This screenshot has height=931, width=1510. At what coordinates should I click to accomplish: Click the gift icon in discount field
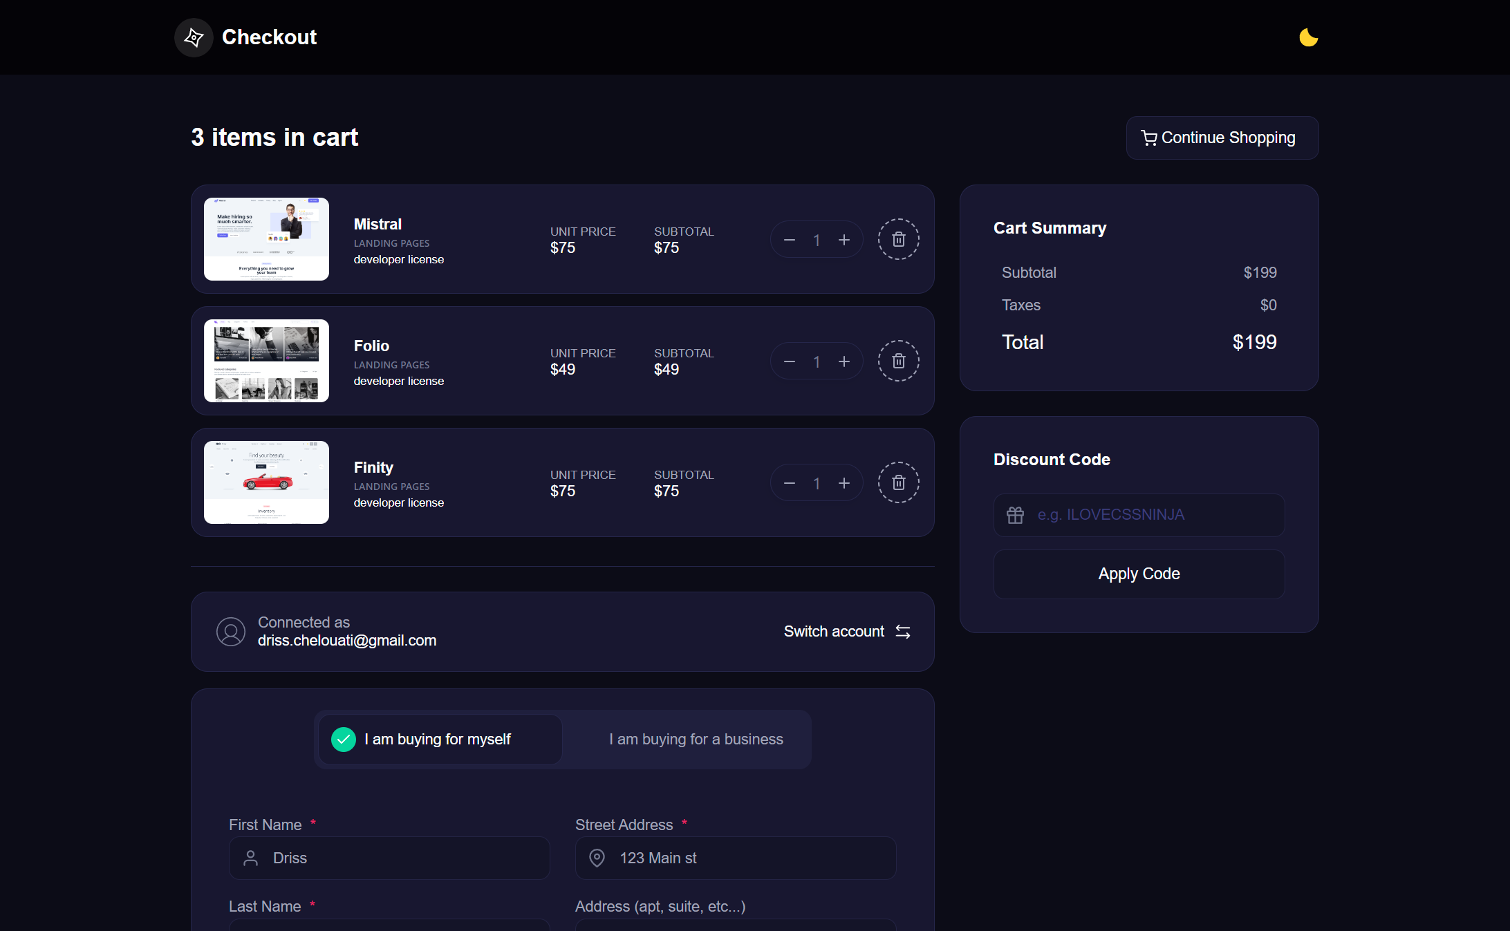(1015, 515)
